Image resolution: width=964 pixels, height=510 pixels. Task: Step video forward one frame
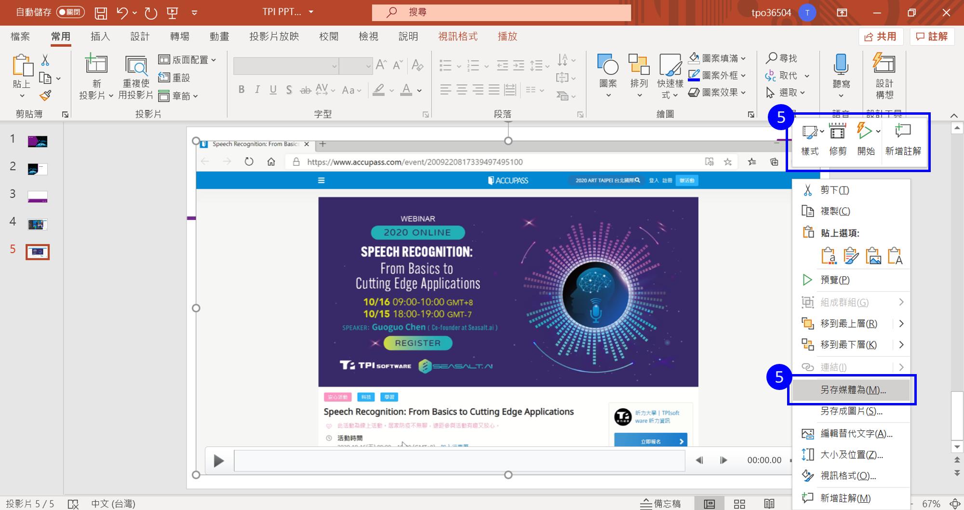coord(723,460)
